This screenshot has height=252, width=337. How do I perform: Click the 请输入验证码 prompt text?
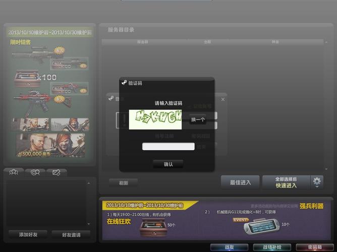(168, 103)
